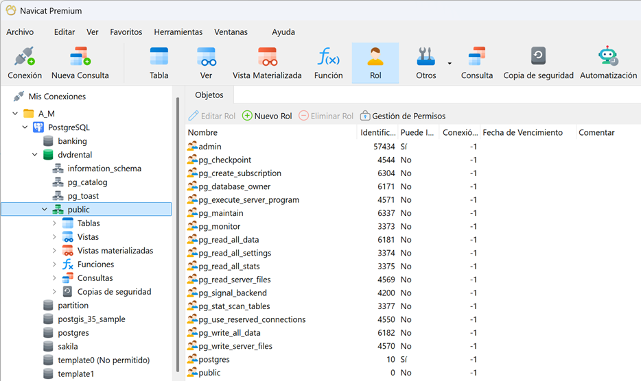Select the sakila database icon
The height and width of the screenshot is (381, 641).
tap(48, 346)
